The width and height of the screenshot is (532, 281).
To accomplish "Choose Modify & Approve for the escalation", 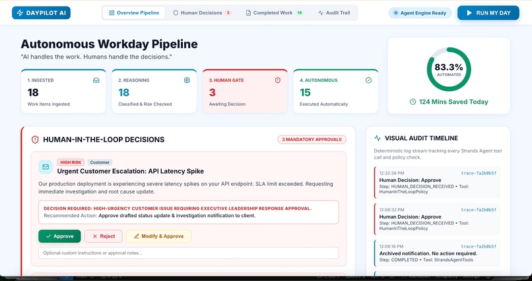I will (x=158, y=236).
